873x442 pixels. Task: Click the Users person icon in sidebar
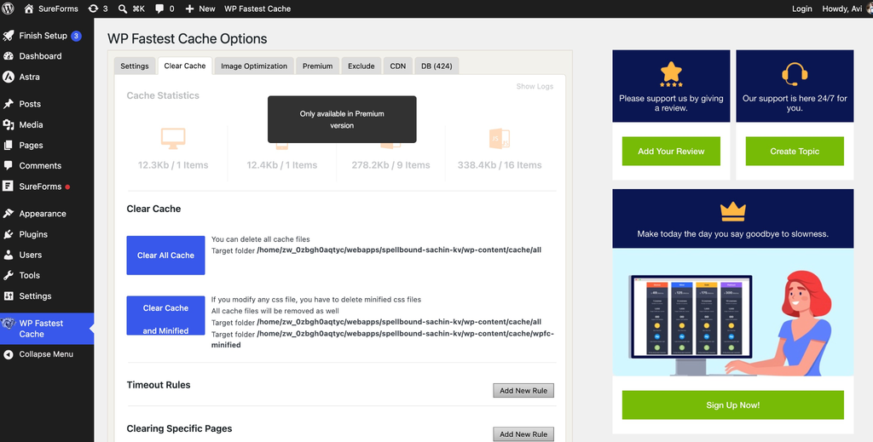click(9, 255)
